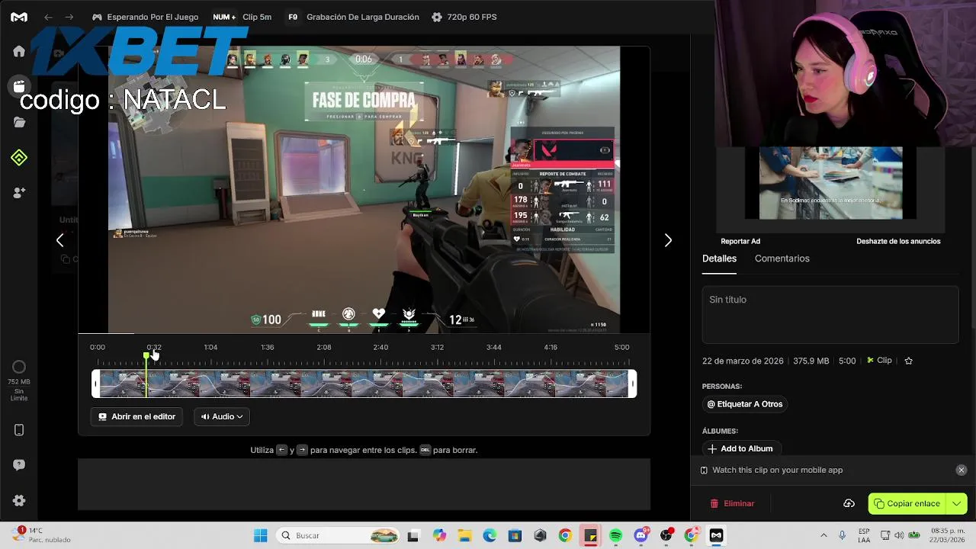
Task: Open Spotify from the taskbar
Action: 615,535
